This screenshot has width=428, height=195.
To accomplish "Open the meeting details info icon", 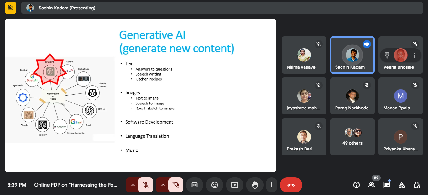I will tap(357, 185).
